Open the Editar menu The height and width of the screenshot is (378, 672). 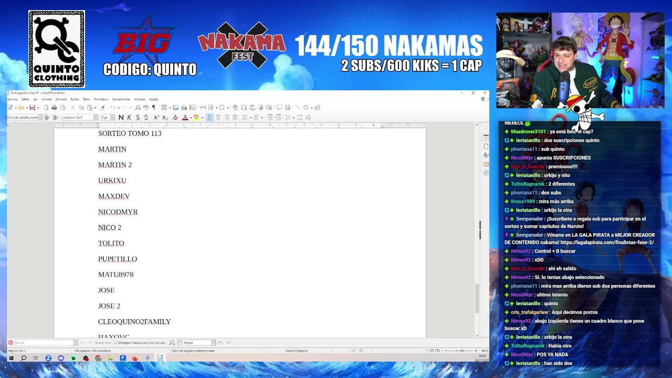tap(25, 99)
